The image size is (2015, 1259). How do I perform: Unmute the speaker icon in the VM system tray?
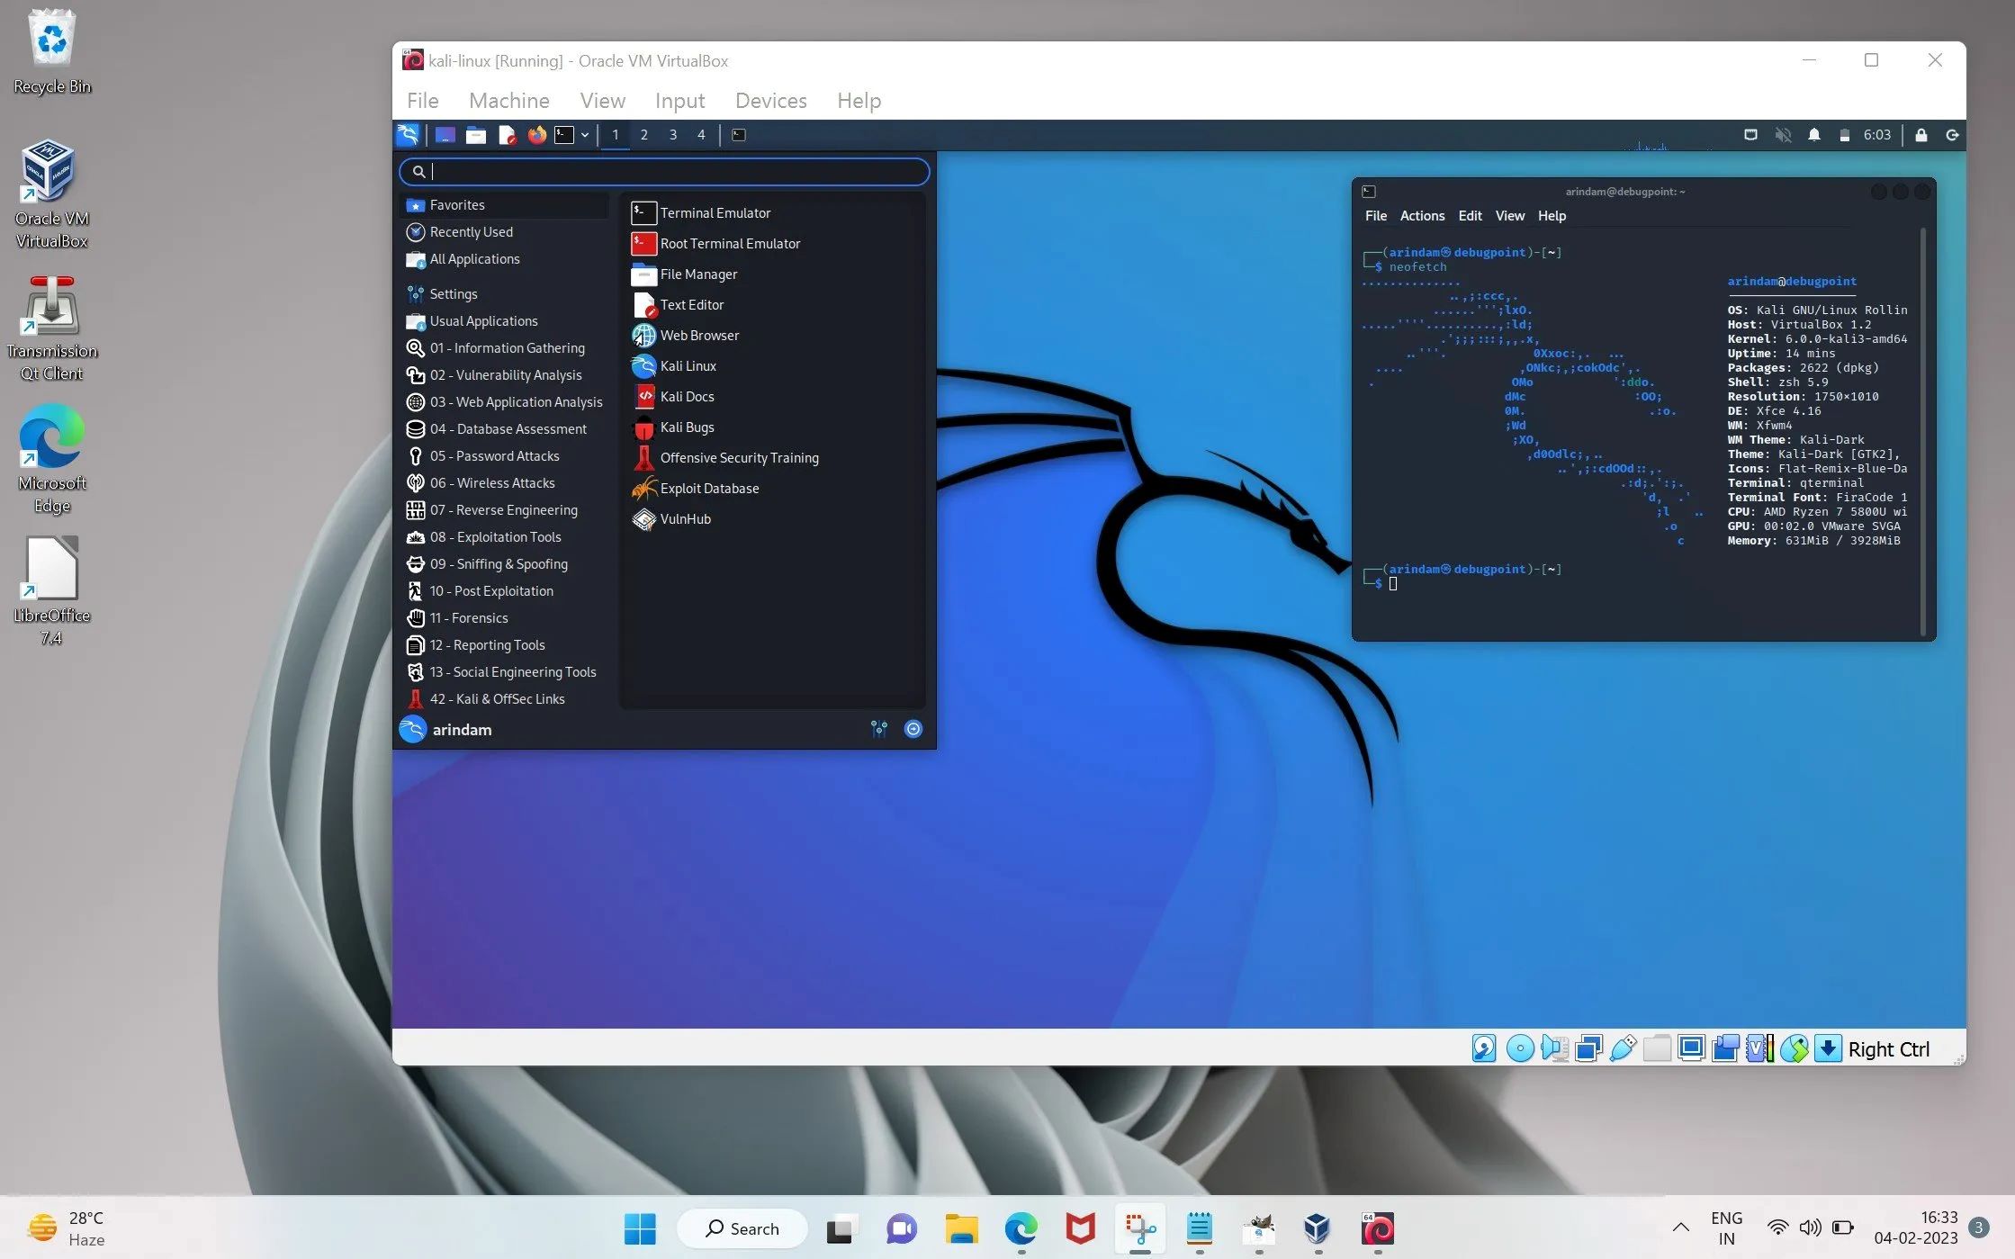pyautogui.click(x=1783, y=134)
